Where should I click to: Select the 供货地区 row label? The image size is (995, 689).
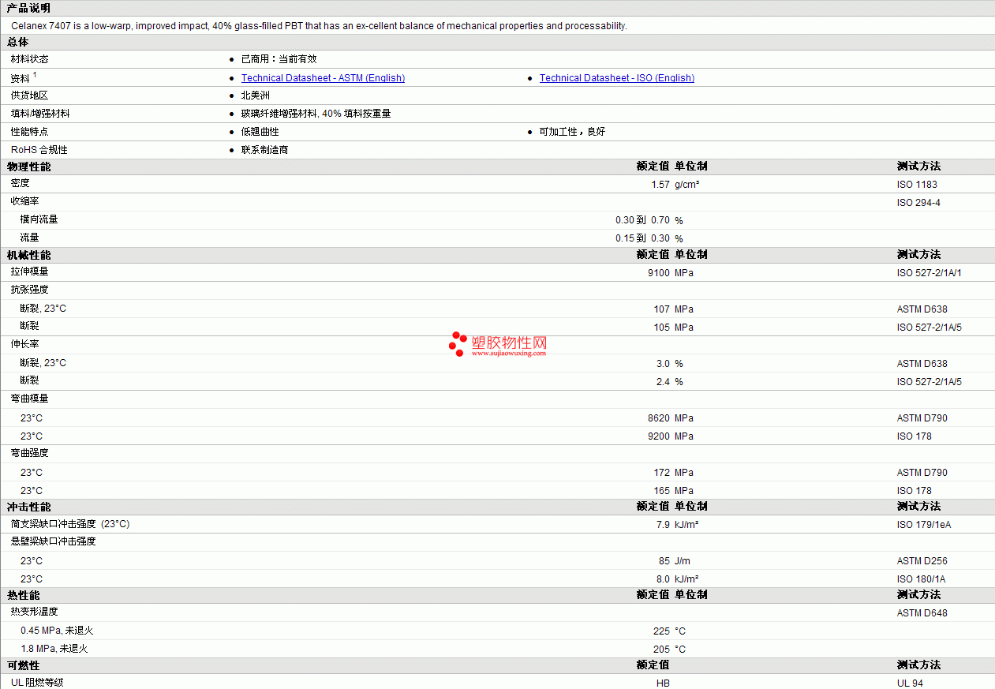click(x=29, y=95)
